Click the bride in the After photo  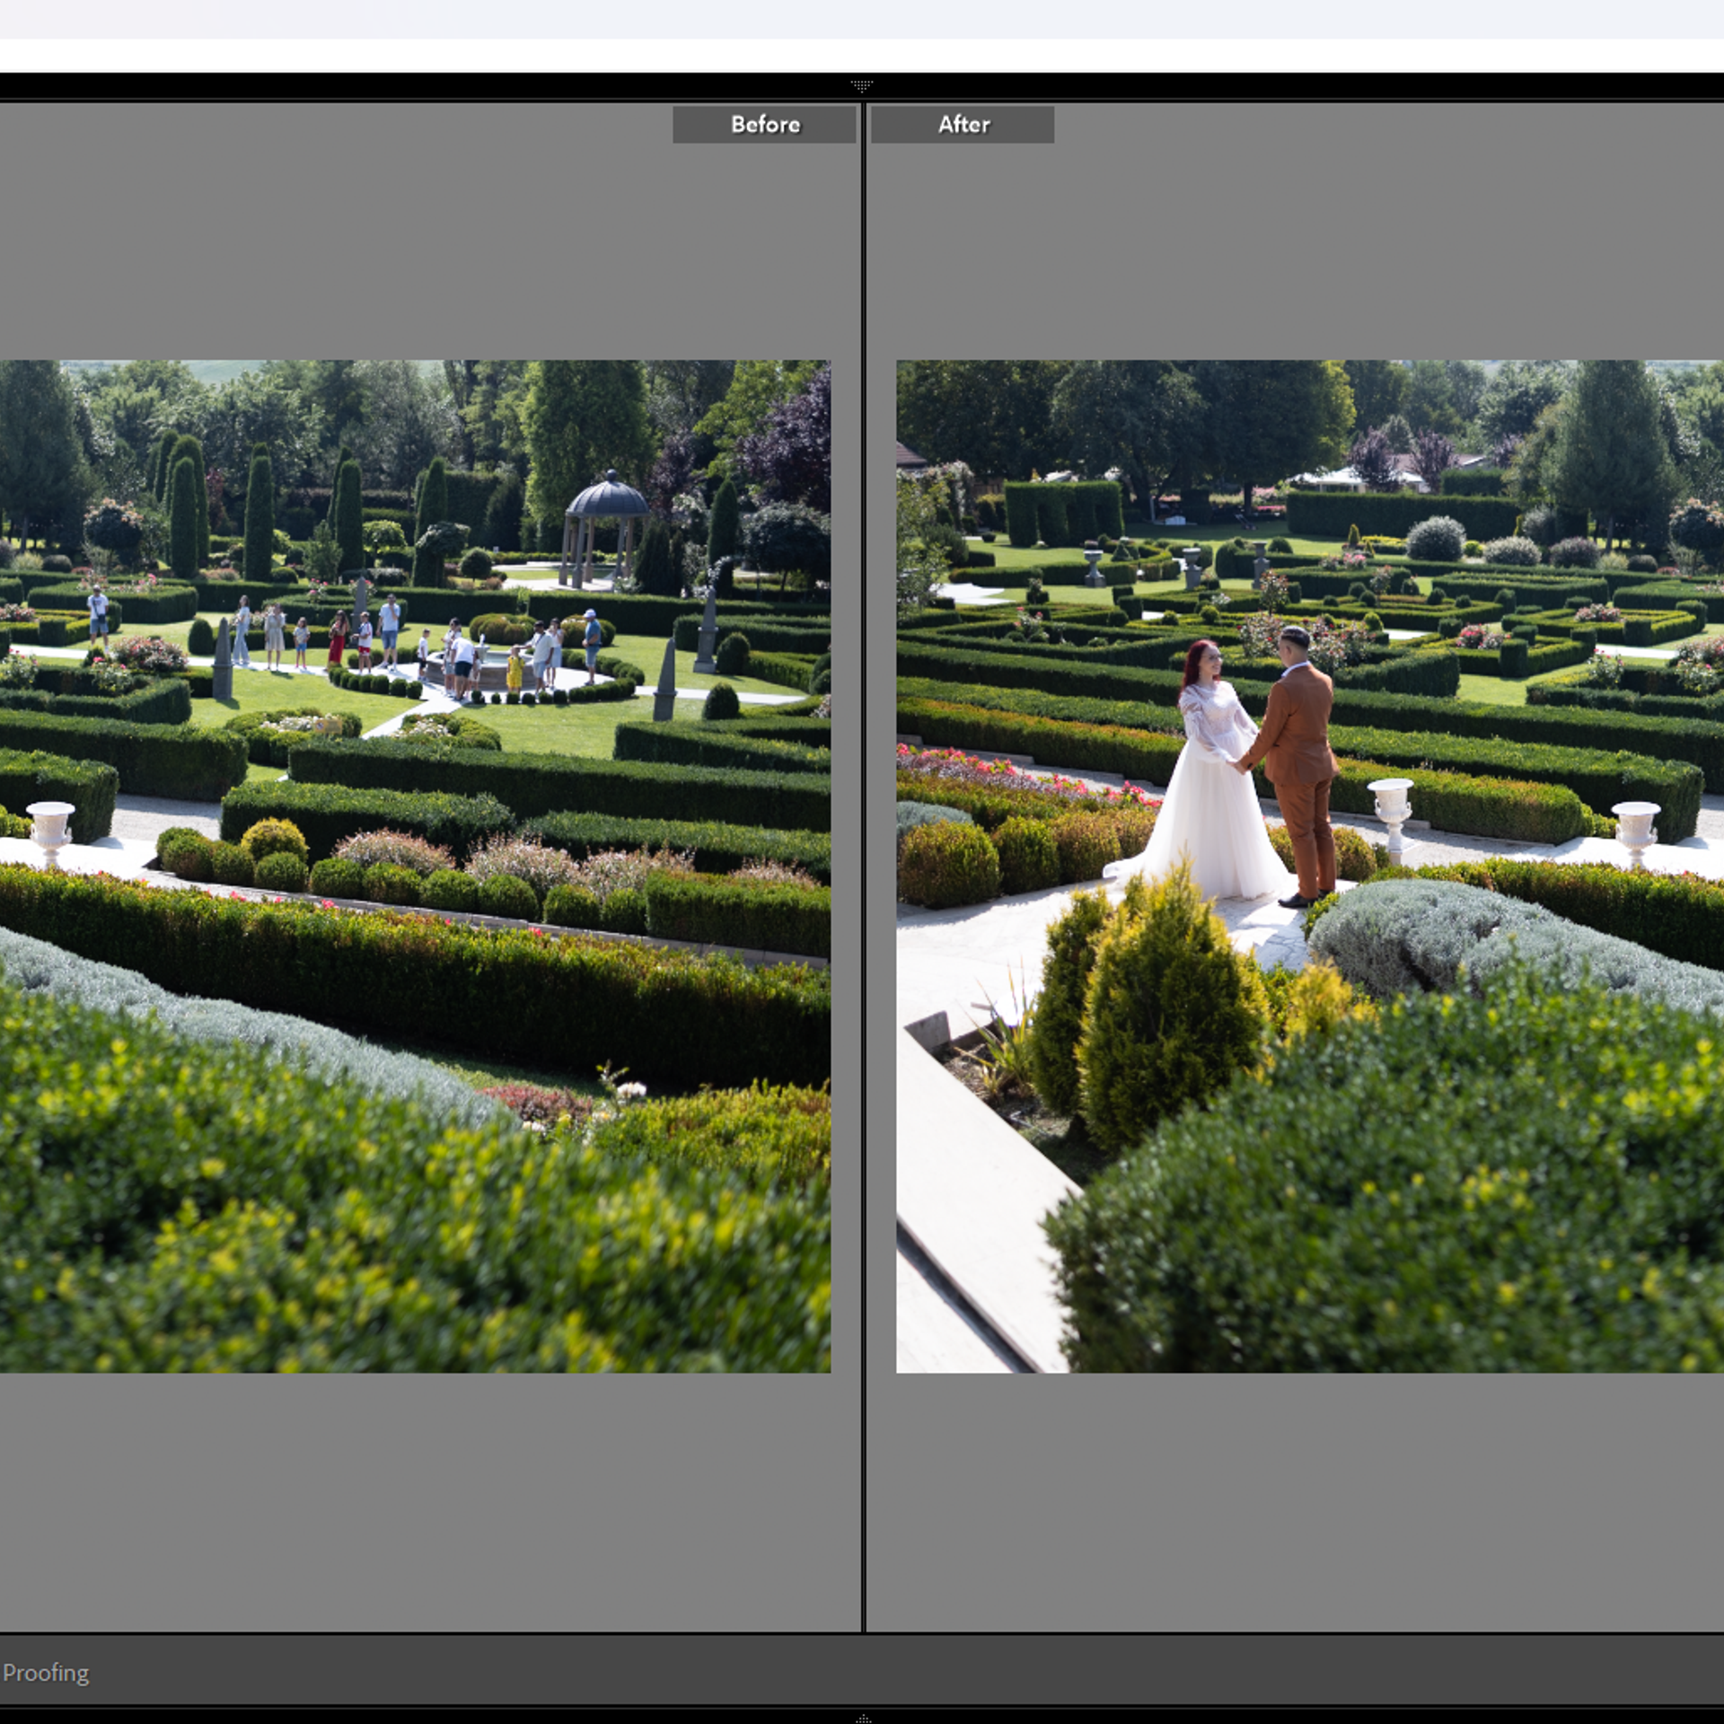[1205, 790]
